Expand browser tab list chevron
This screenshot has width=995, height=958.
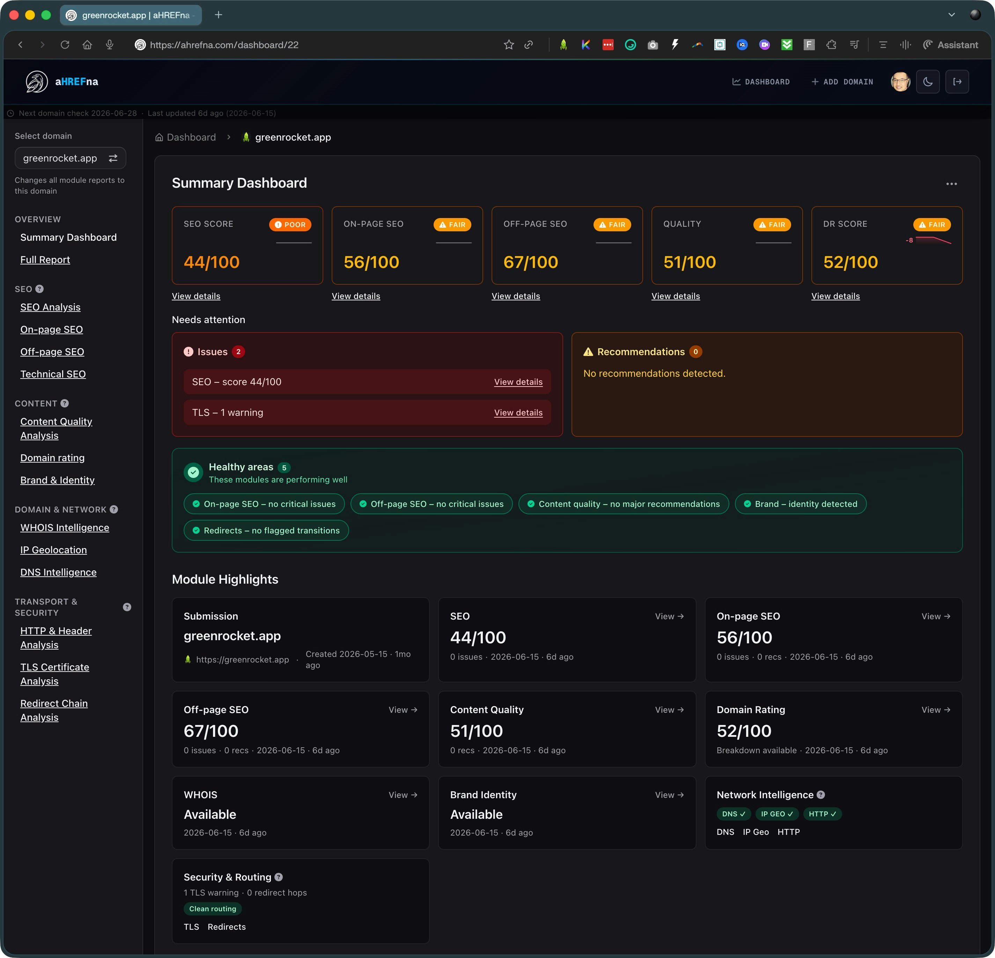951,15
